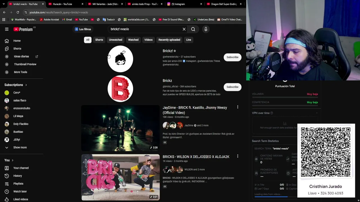Click the magnifier search button
Image resolution: width=360 pixels, height=202 pixels.
point(193,29)
